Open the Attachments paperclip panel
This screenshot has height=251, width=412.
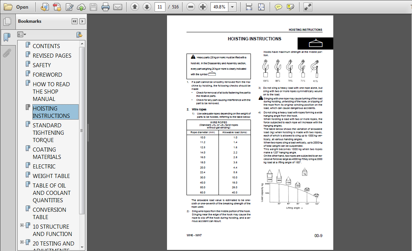(x=7, y=53)
